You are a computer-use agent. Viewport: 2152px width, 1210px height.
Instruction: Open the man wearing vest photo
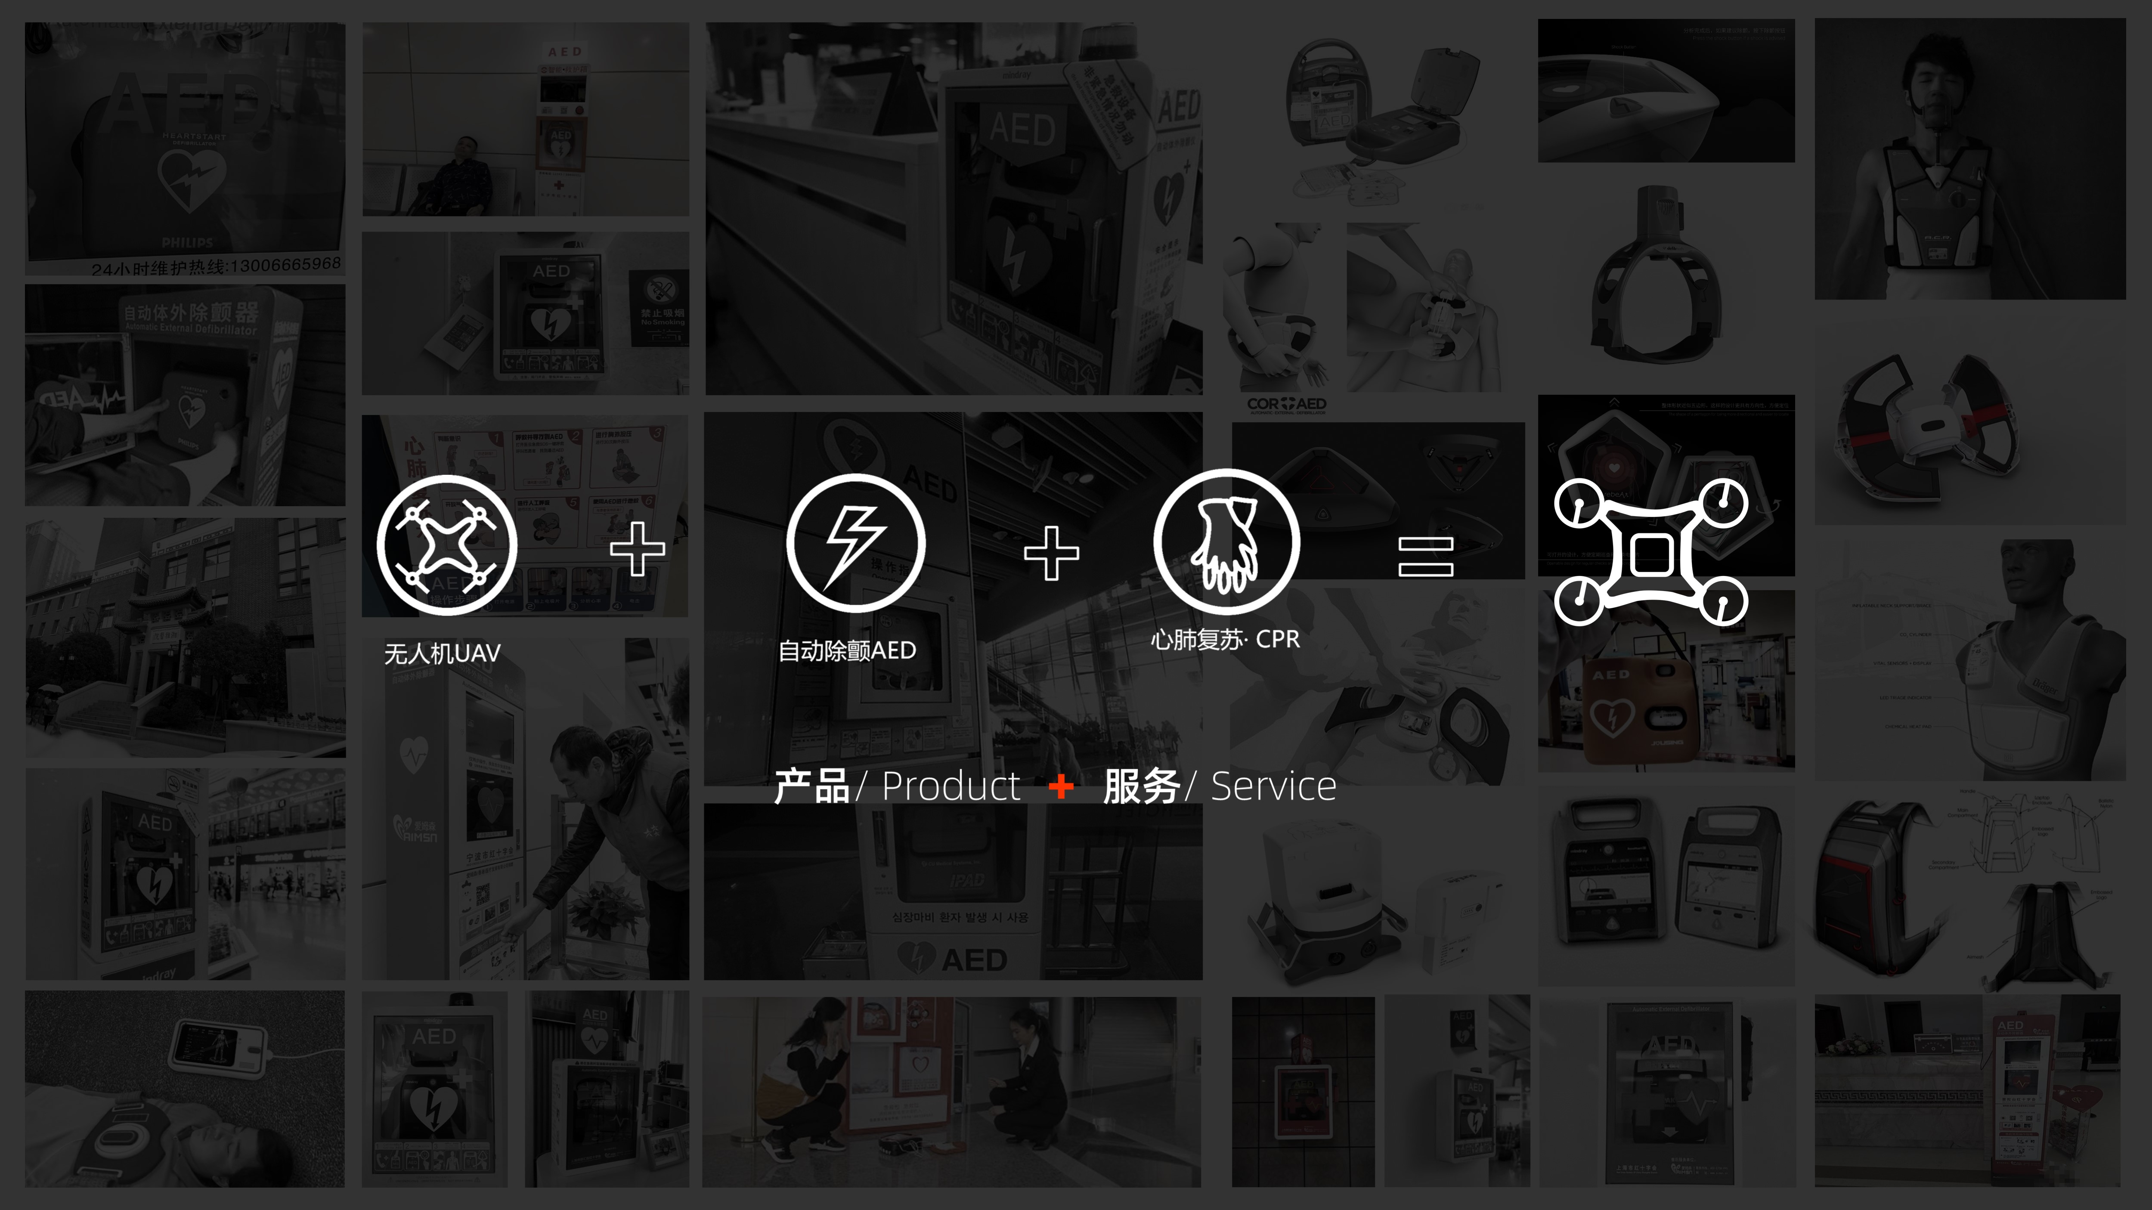point(1970,159)
